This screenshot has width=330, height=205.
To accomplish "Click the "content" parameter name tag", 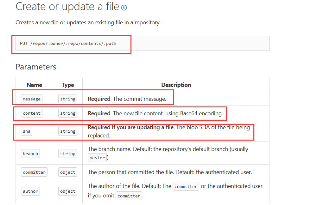I will tap(32, 113).
